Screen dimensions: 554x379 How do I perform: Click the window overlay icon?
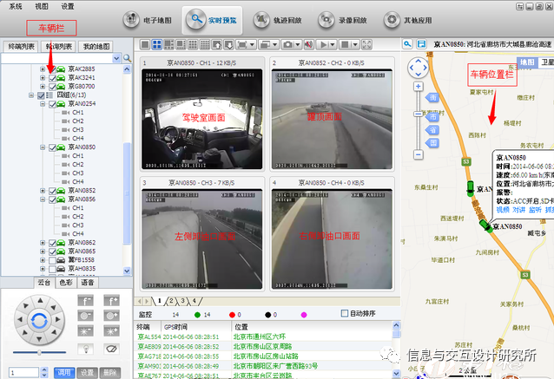pos(265,44)
